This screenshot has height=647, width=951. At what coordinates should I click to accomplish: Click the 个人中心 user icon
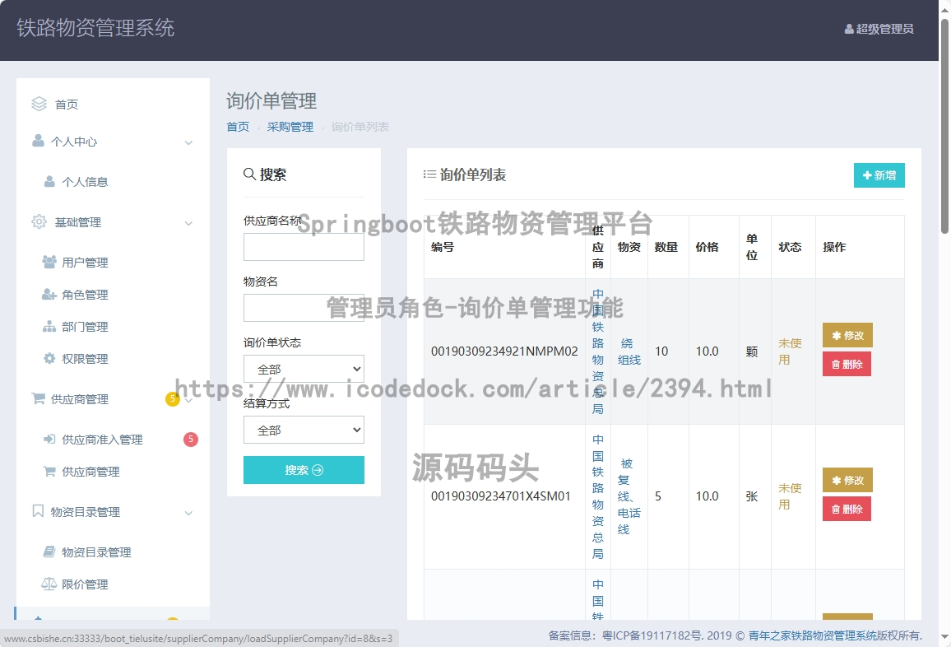click(x=38, y=141)
